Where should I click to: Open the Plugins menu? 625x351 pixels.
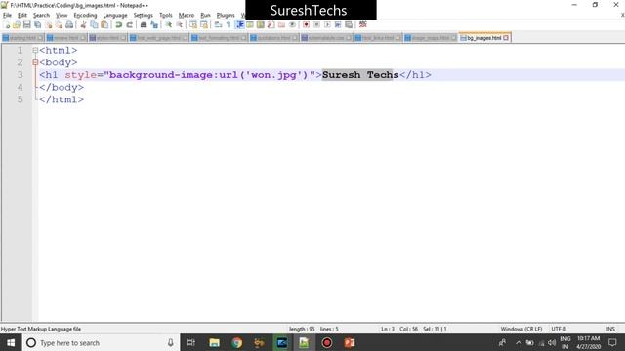point(226,16)
